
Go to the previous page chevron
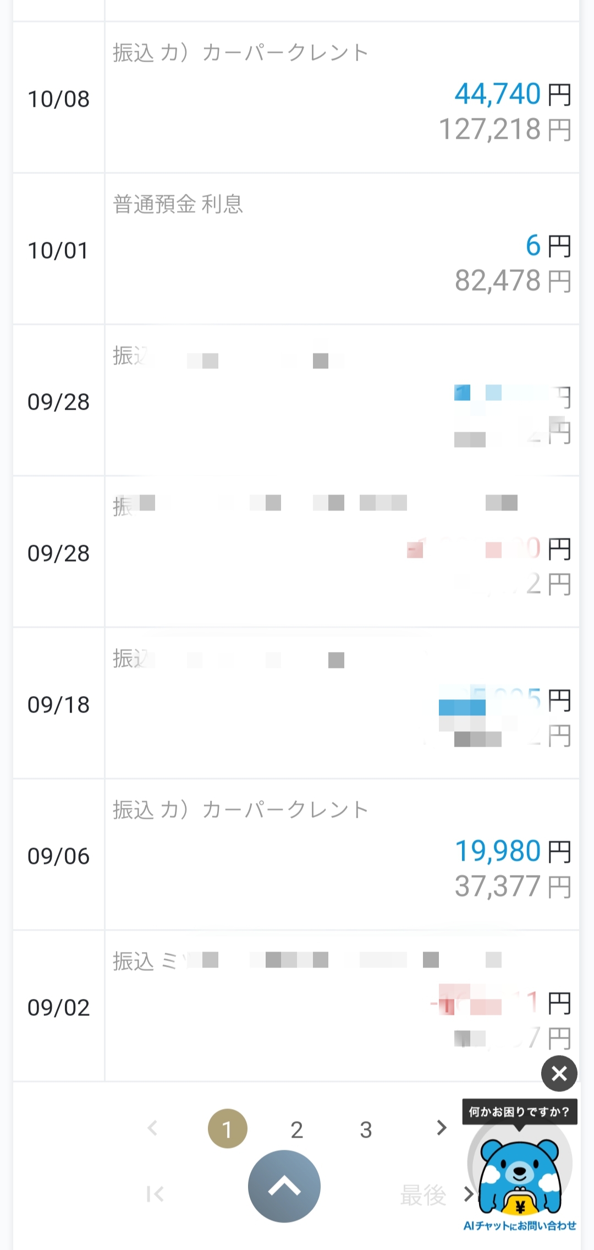click(x=153, y=1128)
